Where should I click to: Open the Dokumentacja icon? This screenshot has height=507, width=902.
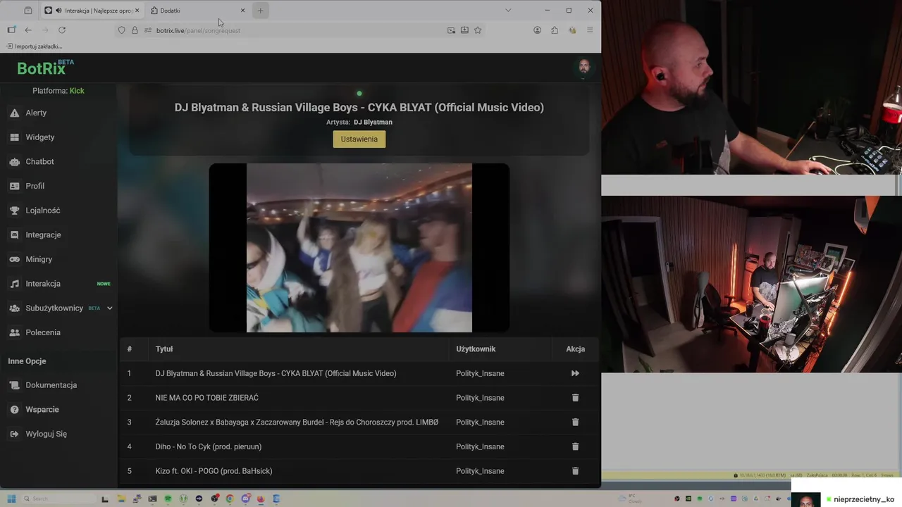pos(14,385)
